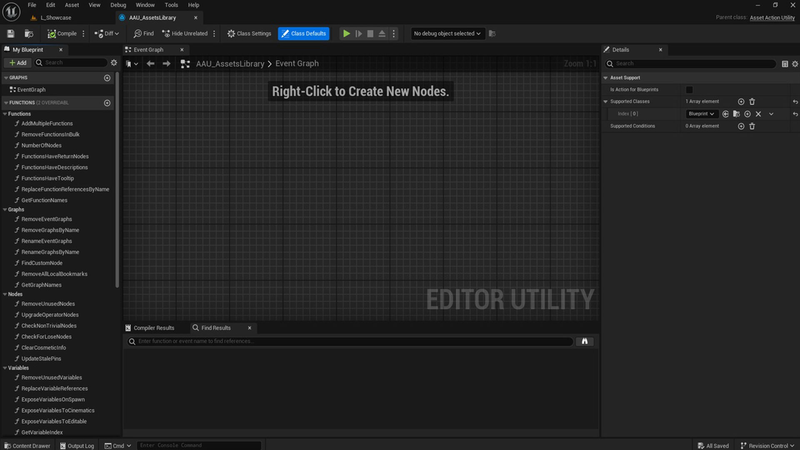Viewport: 800px width, 450px height.
Task: Select the AddMultipleFunctions function
Action: coord(47,123)
